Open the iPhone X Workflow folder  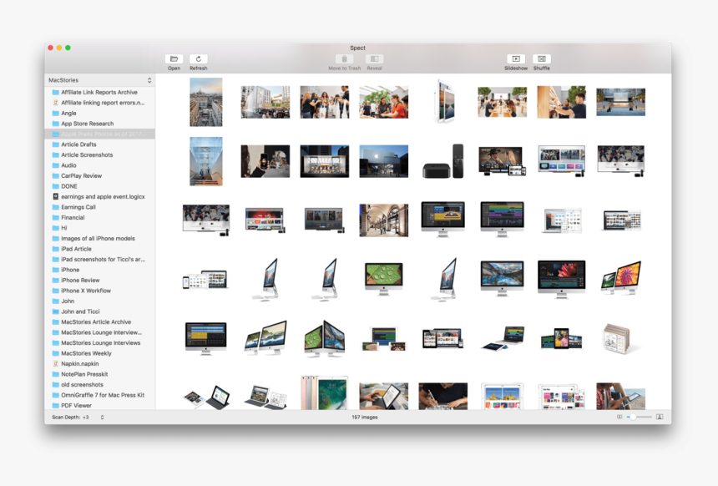86,291
